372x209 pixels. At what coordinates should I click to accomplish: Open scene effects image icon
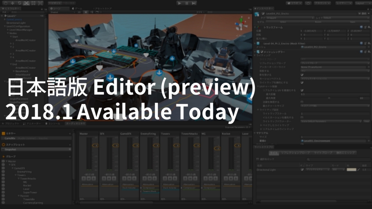pos(97,12)
